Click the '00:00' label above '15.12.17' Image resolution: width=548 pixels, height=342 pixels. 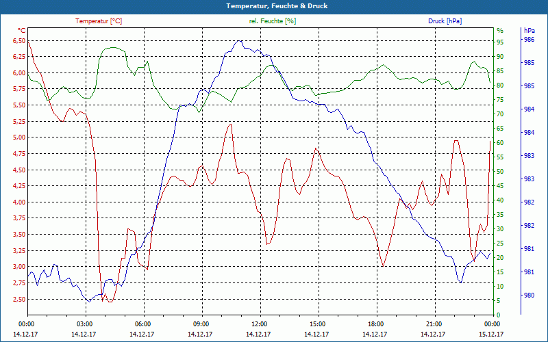pos(492,324)
